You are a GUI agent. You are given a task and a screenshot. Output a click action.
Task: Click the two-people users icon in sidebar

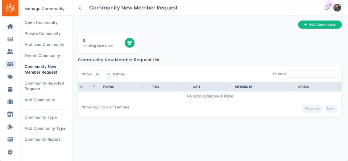click(10, 52)
